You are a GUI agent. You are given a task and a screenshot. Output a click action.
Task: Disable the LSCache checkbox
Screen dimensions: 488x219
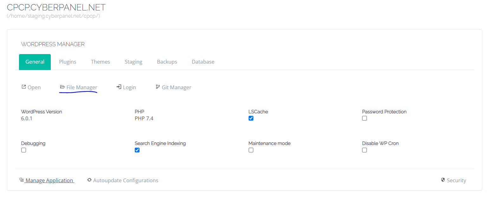click(x=251, y=118)
